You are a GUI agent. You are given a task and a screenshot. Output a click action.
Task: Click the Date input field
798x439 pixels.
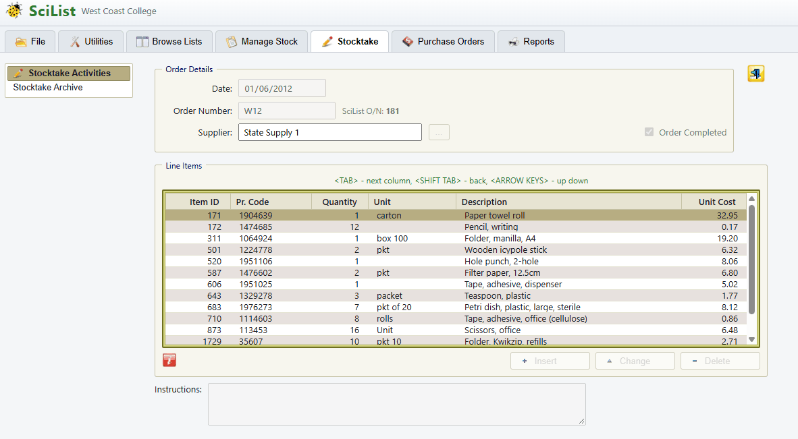click(282, 88)
